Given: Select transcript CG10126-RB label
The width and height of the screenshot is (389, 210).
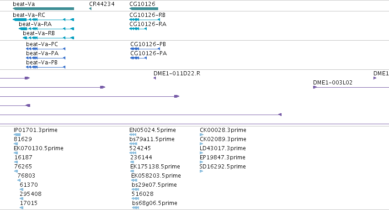Looking at the screenshot, I should click(x=147, y=15).
